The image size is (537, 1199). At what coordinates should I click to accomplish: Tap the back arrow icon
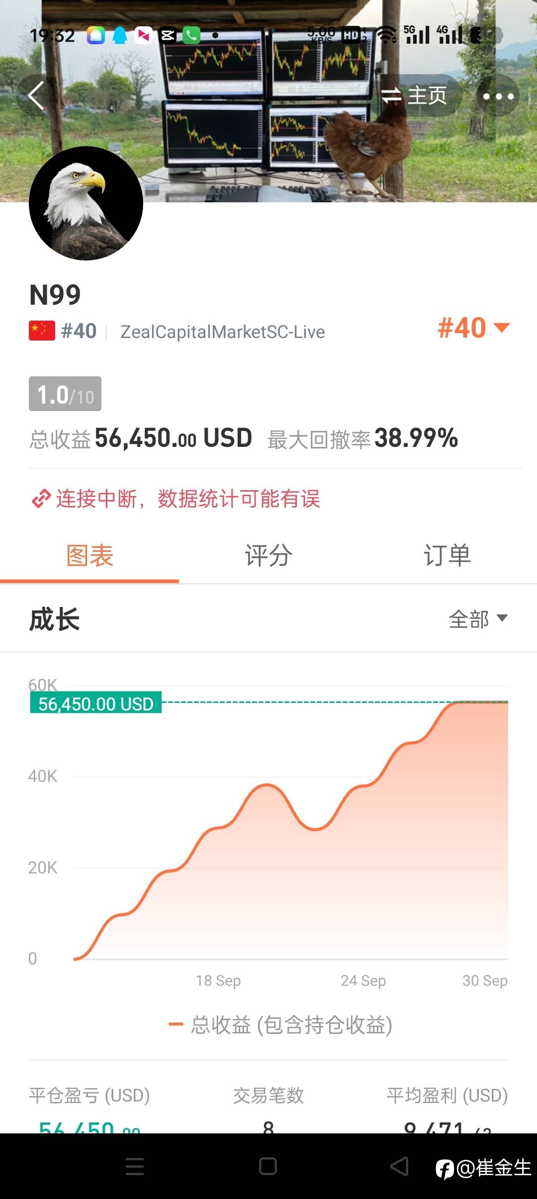coord(36,95)
